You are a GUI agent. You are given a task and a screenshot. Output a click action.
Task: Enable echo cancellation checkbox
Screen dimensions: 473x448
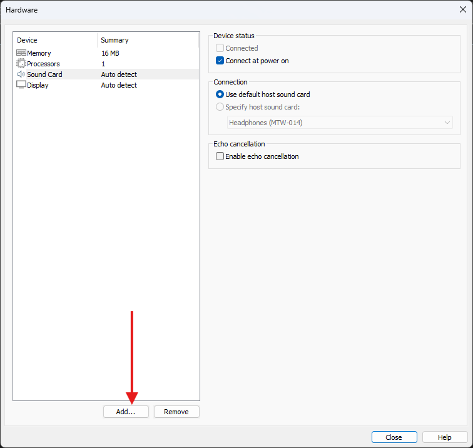(x=220, y=156)
